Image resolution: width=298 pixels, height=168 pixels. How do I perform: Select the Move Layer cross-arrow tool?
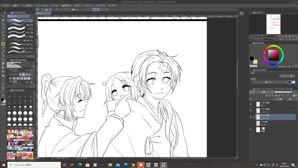click(3, 28)
